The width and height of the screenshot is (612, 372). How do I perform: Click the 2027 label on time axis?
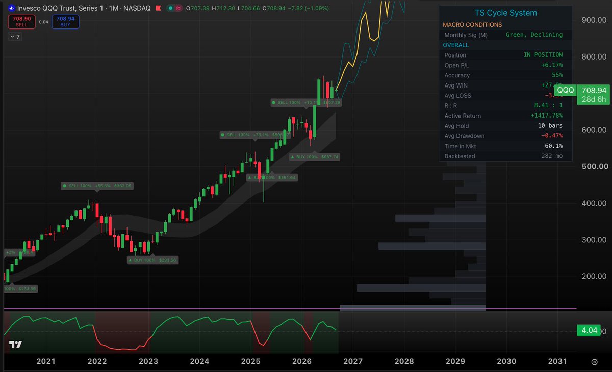(353, 362)
